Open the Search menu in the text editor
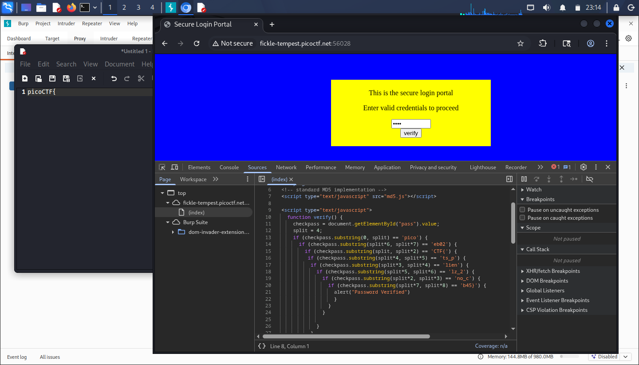 (x=66, y=64)
